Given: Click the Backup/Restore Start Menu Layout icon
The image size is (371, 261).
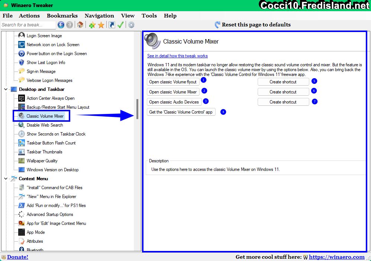Looking at the screenshot, I should point(22,107).
